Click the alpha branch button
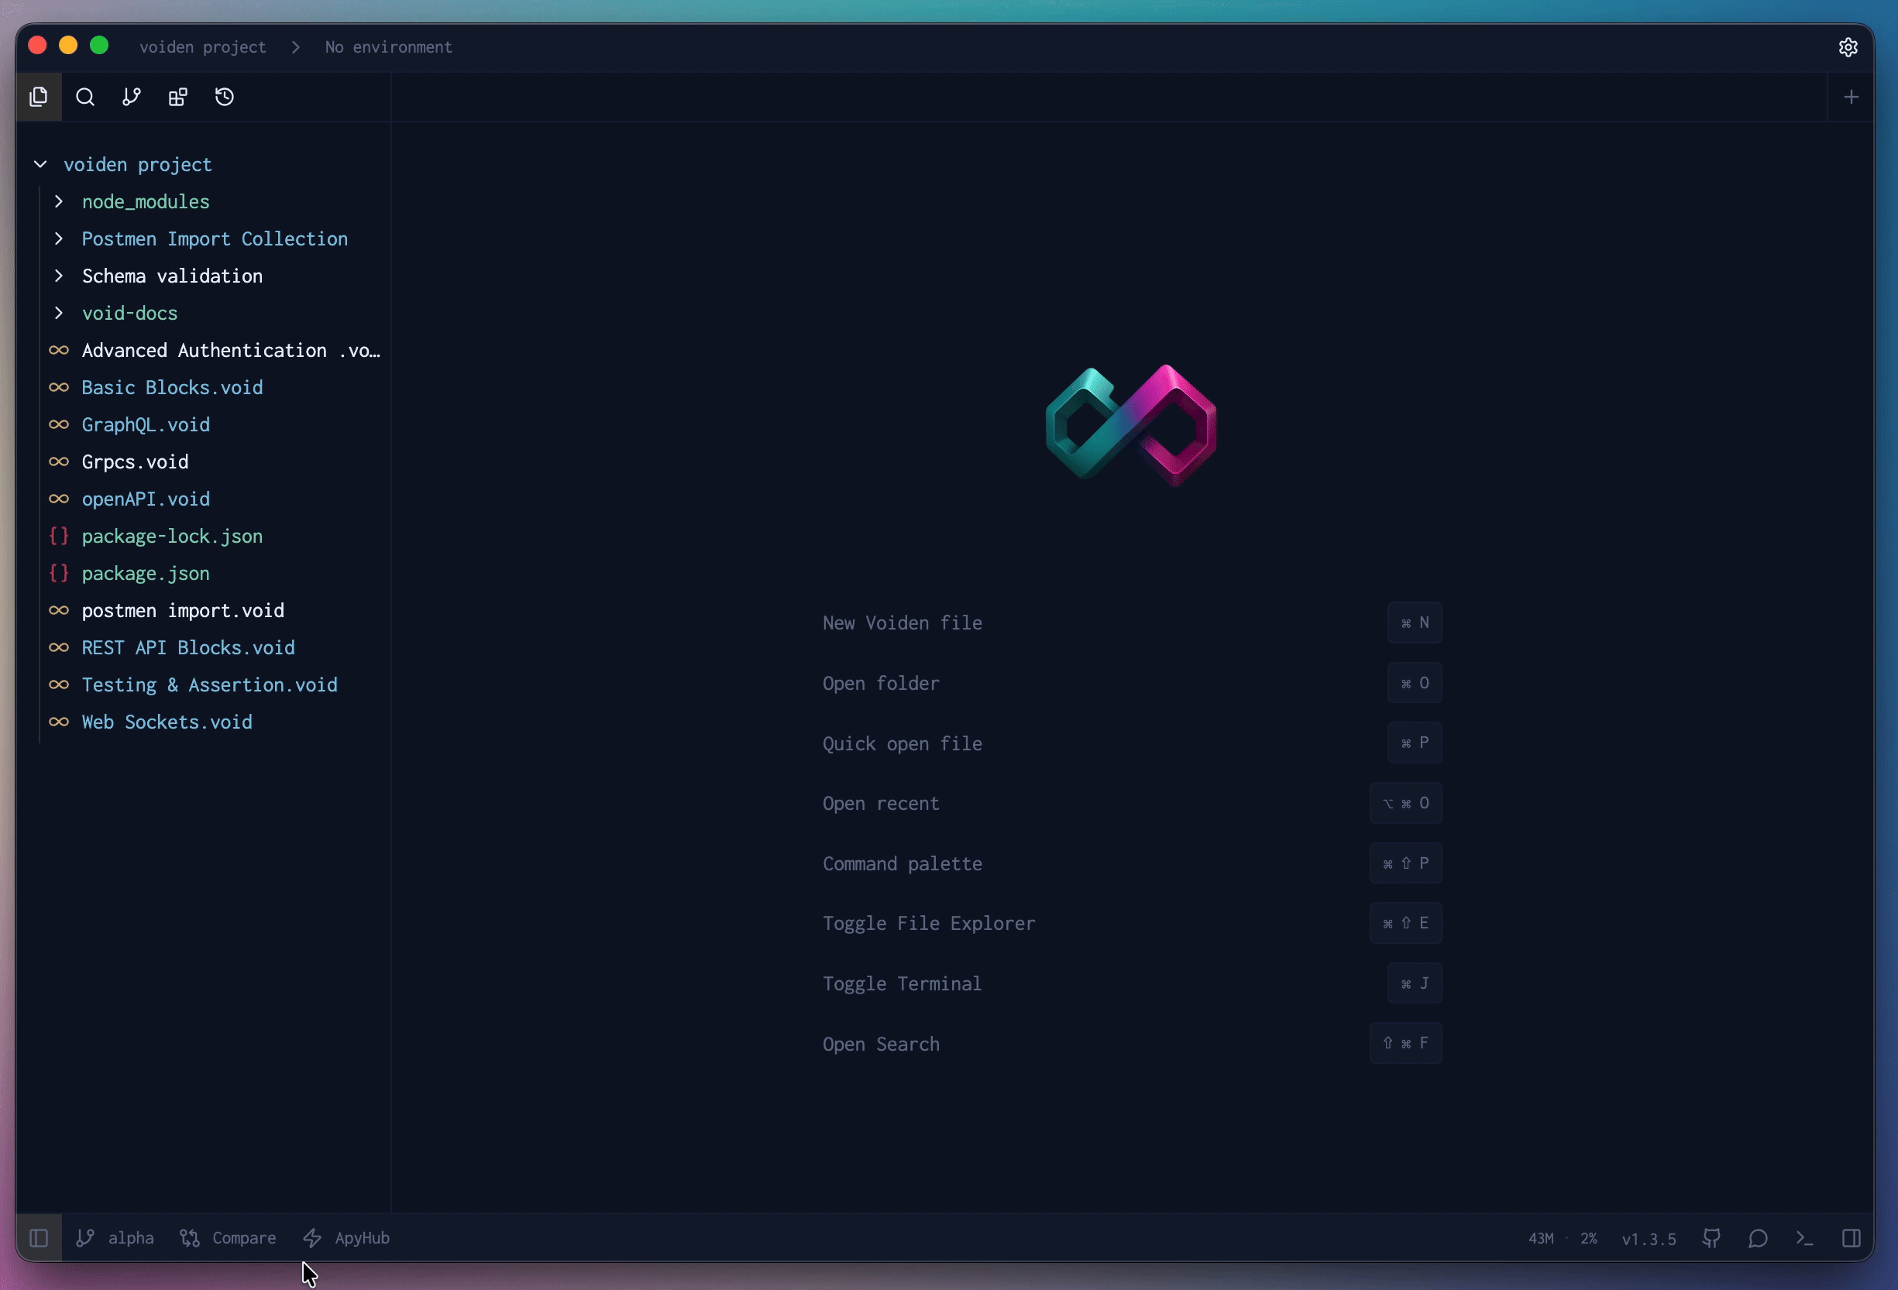Viewport: 1898px width, 1290px height. click(116, 1238)
